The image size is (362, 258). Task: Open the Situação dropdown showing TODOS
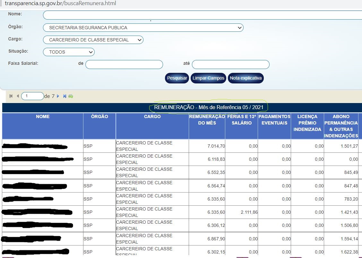pyautogui.click(x=69, y=52)
